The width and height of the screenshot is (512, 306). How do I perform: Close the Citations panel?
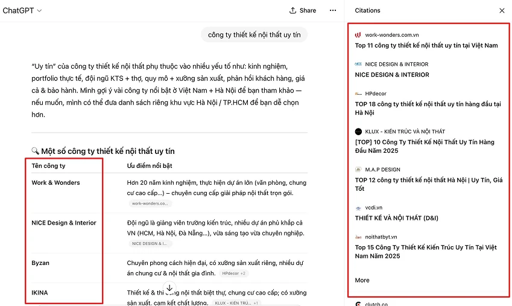click(x=502, y=10)
